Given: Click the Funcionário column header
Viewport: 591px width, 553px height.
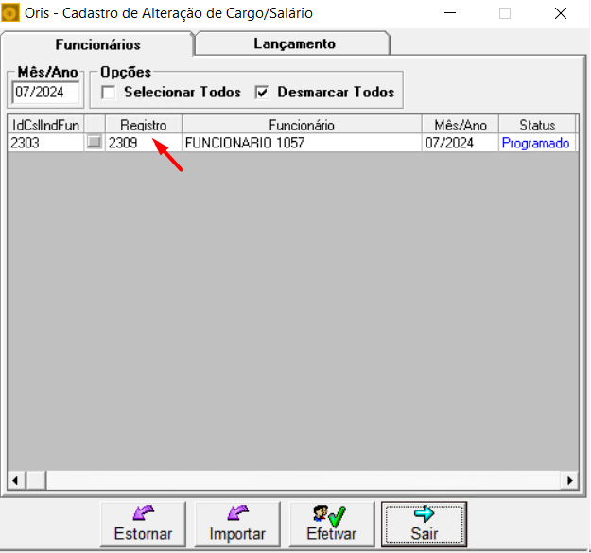Looking at the screenshot, I should [x=302, y=125].
